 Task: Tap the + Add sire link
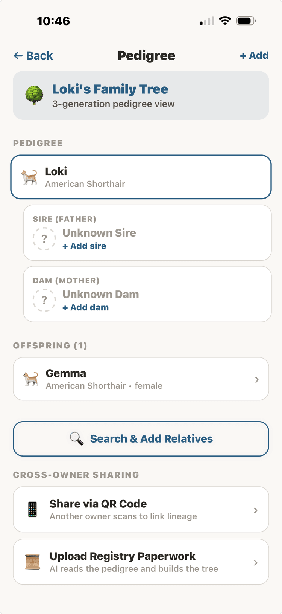[85, 246]
